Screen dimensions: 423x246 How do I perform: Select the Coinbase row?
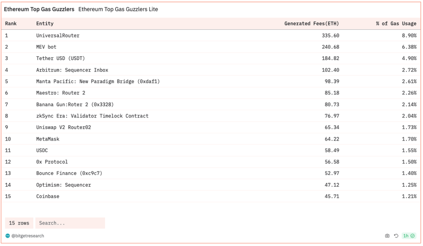(48, 196)
